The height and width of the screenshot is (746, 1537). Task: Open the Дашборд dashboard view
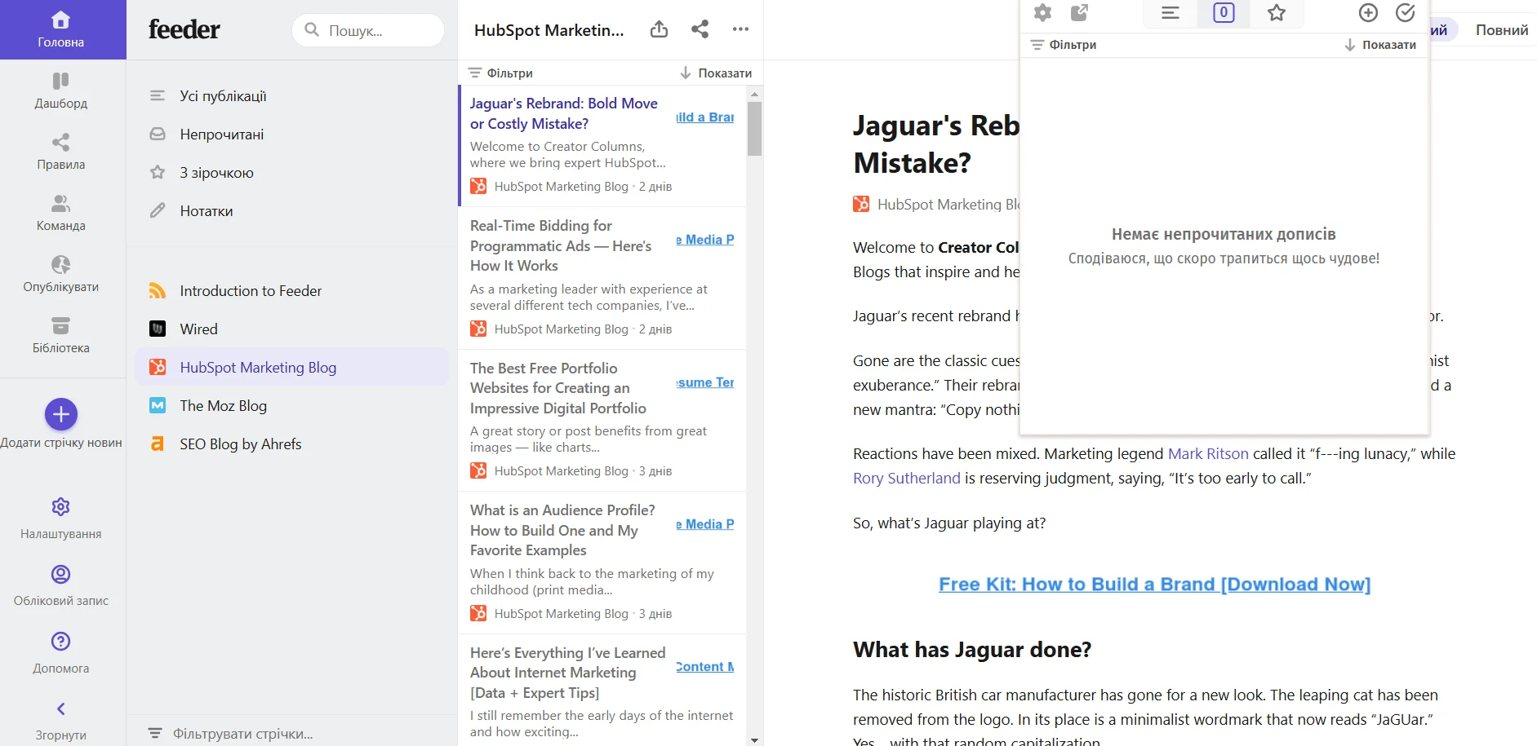coord(61,90)
